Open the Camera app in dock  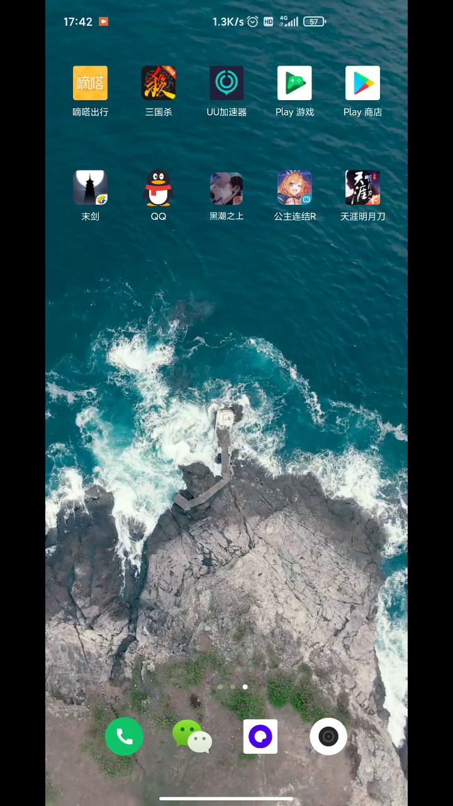(x=328, y=736)
